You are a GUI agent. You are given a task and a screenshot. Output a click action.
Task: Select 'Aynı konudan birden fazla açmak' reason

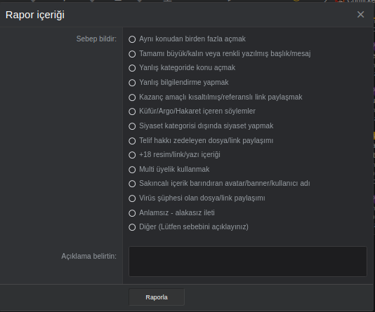tap(132, 39)
